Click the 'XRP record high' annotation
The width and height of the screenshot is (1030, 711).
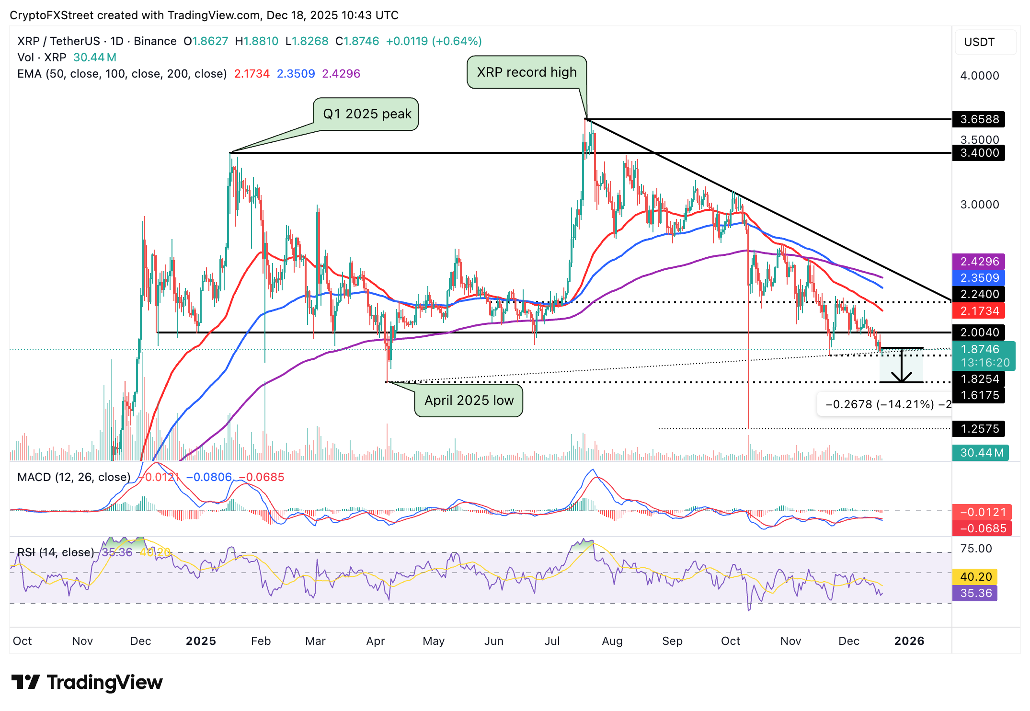coord(527,72)
